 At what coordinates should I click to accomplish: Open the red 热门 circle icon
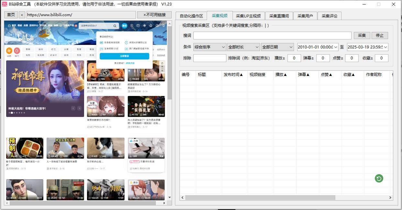click(x=17, y=51)
